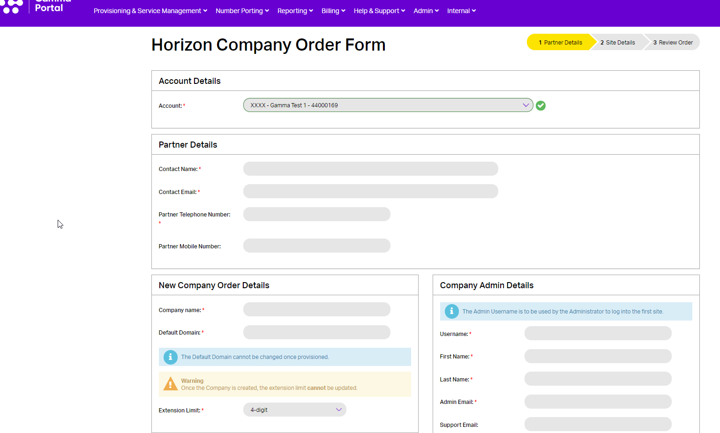720x433 pixels.
Task: Open the Internal menu
Action: click(x=462, y=11)
